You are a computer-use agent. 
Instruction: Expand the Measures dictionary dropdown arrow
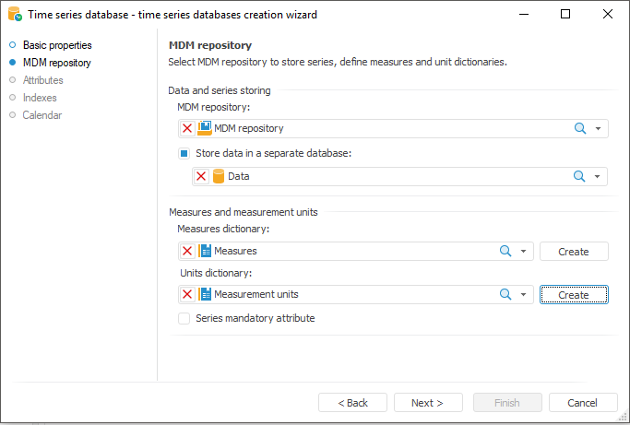click(523, 252)
